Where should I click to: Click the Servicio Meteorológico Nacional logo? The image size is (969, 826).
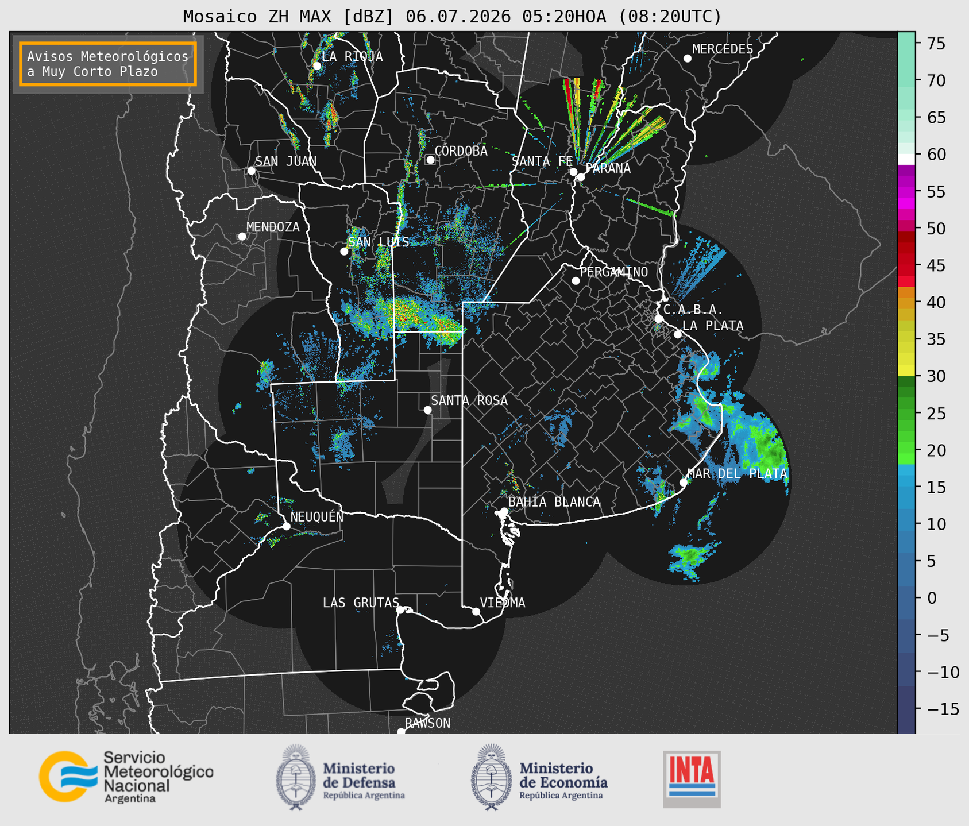click(x=126, y=777)
